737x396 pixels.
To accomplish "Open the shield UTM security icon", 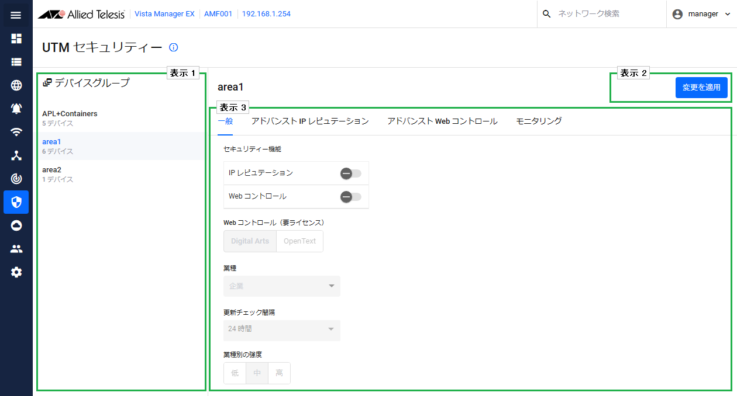I will tap(16, 202).
